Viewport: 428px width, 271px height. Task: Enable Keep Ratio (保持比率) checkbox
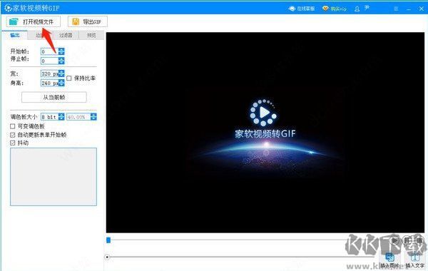coord(69,78)
